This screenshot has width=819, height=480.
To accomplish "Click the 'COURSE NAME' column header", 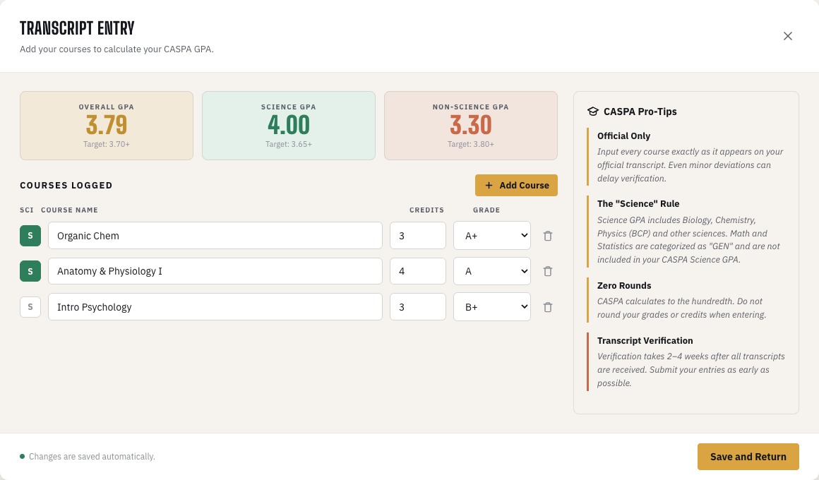I will click(69, 210).
